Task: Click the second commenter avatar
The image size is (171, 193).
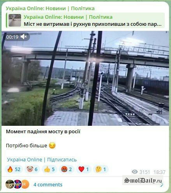Action: 18,184
